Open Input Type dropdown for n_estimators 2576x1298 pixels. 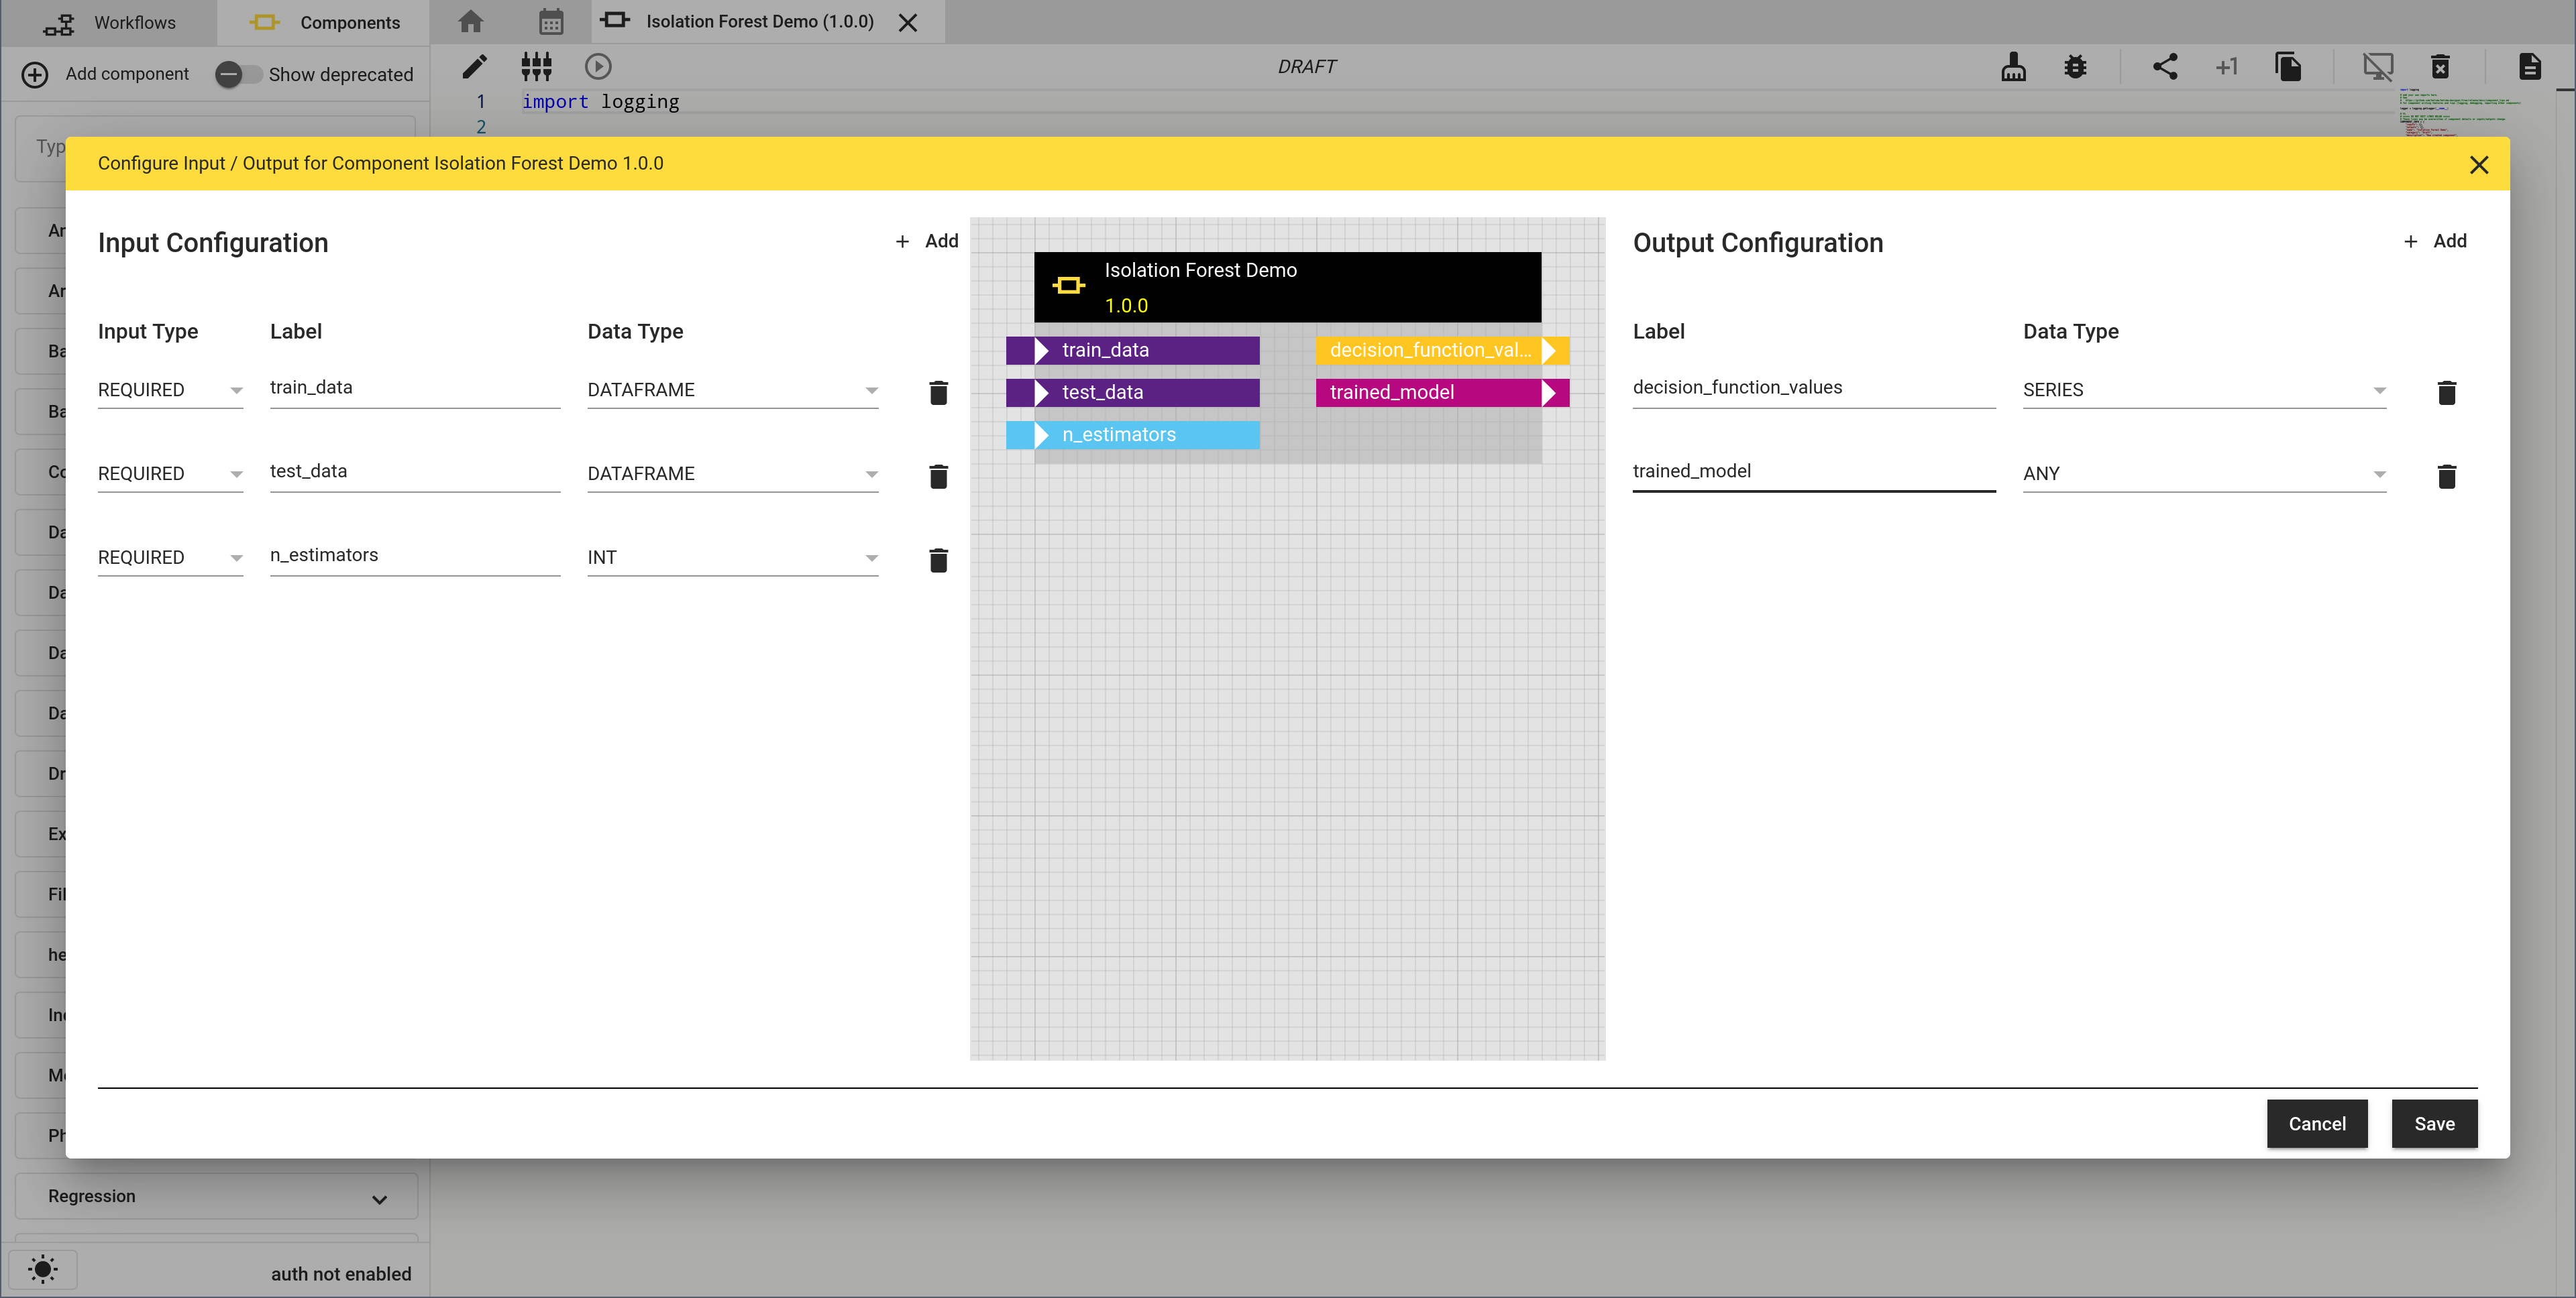click(x=170, y=558)
